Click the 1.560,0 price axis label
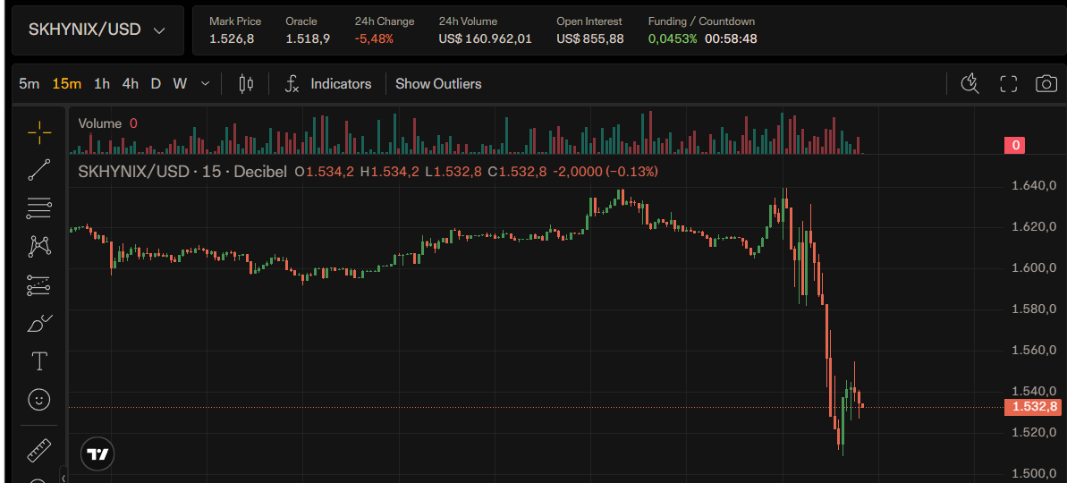Image resolution: width=1067 pixels, height=483 pixels. [x=1034, y=351]
